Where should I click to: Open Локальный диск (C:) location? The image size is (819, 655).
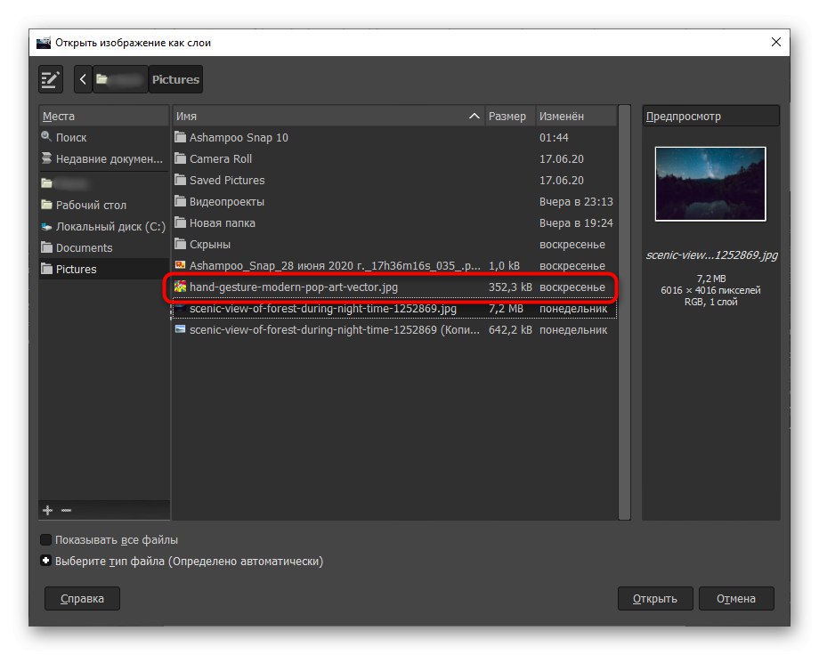coord(104,226)
